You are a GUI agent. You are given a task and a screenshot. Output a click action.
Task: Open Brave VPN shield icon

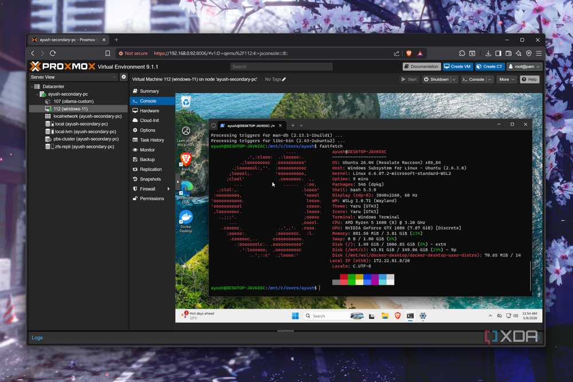tap(529, 53)
